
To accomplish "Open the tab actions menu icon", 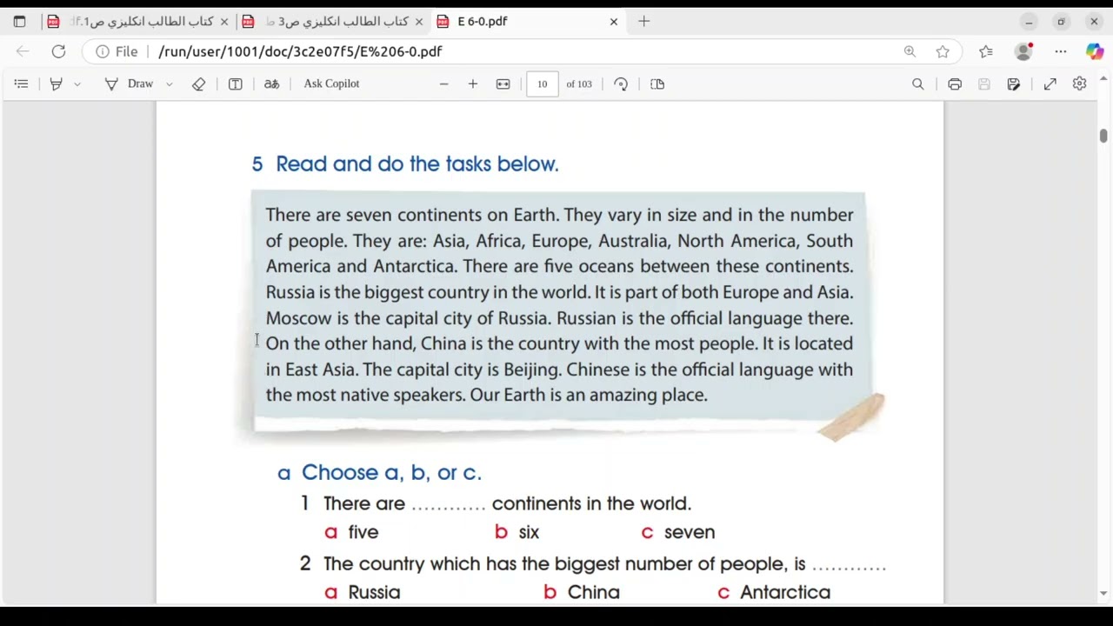I will click(19, 21).
